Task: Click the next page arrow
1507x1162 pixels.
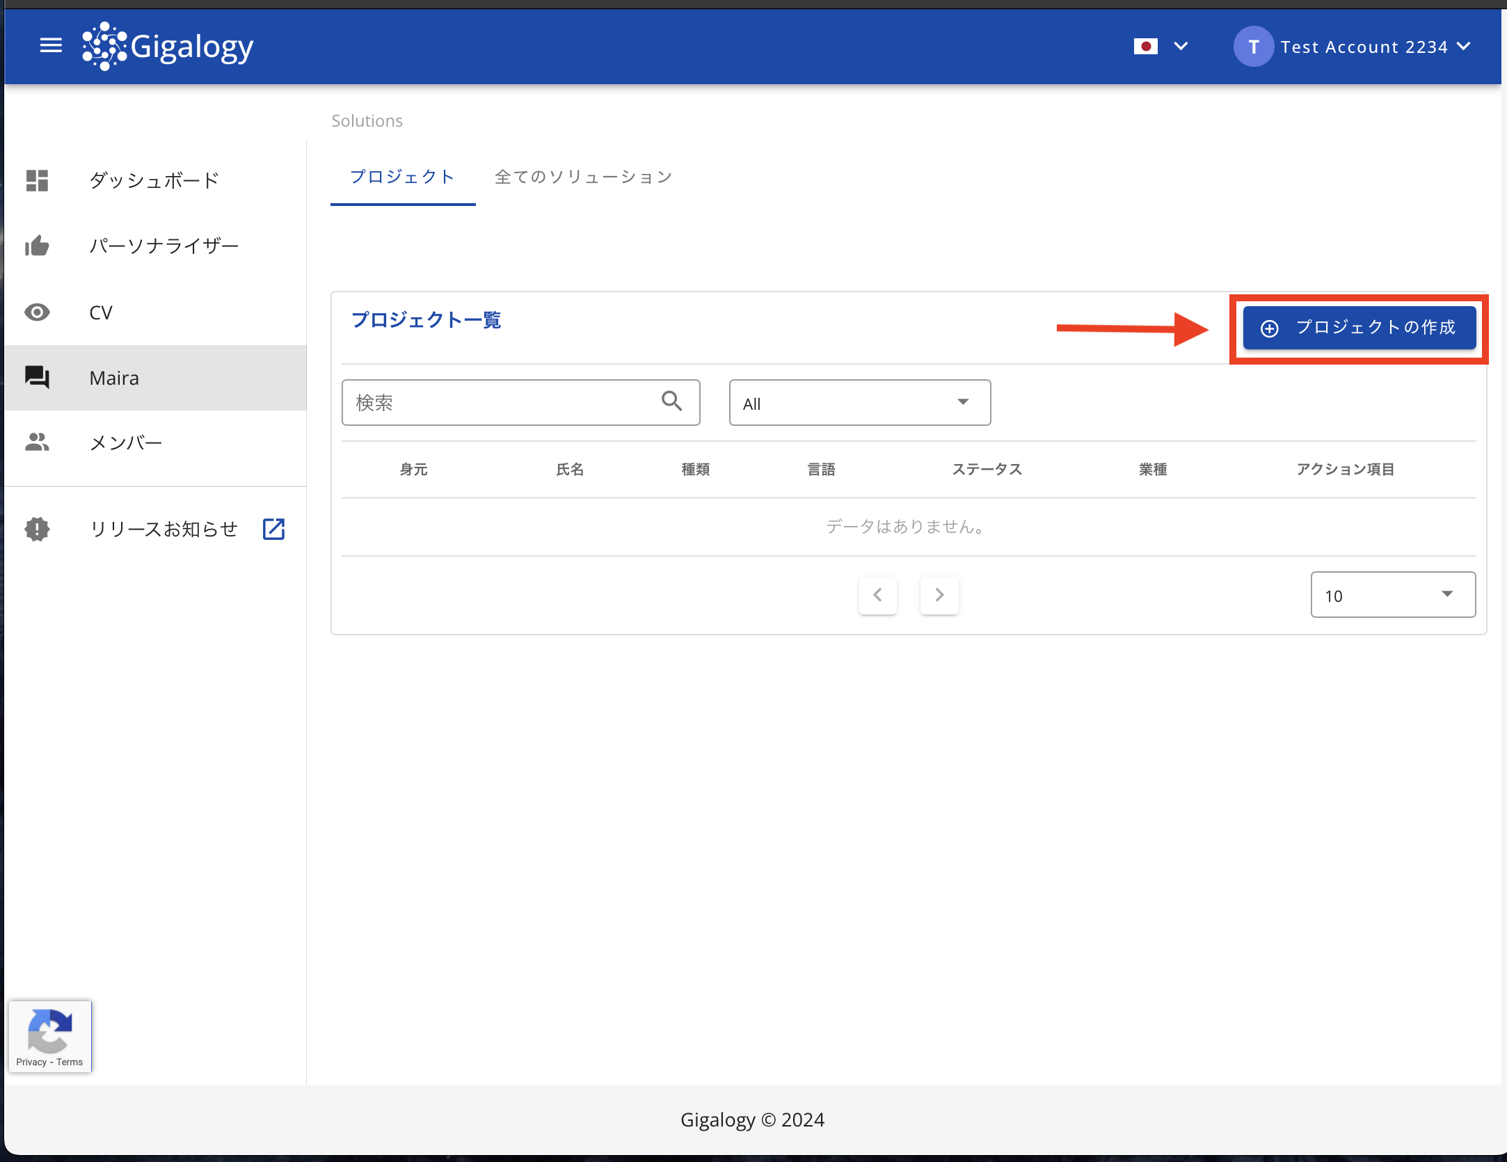Action: click(x=939, y=595)
